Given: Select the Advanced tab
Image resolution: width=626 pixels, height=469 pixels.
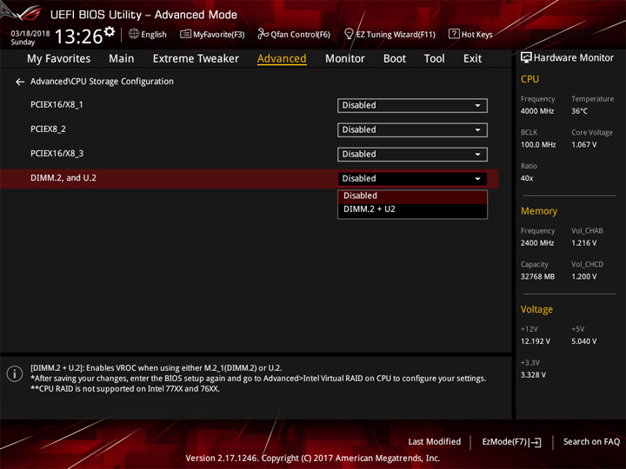Looking at the screenshot, I should coord(282,59).
